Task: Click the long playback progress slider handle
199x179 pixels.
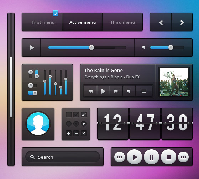Action: click(91, 47)
